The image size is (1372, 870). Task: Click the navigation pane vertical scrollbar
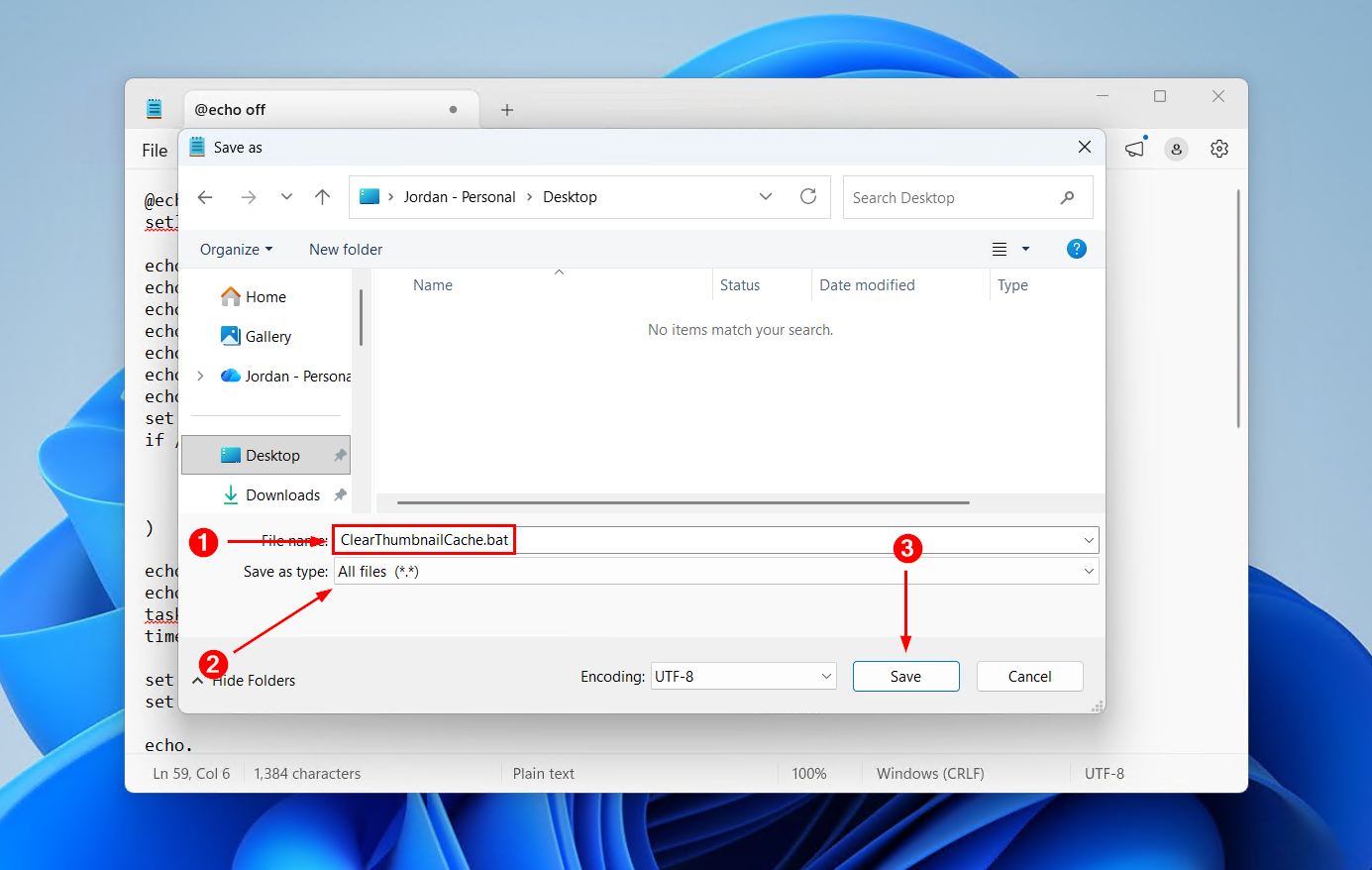click(x=361, y=317)
